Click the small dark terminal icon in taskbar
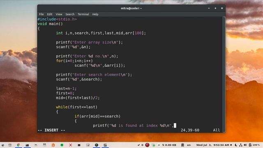 point(79,145)
